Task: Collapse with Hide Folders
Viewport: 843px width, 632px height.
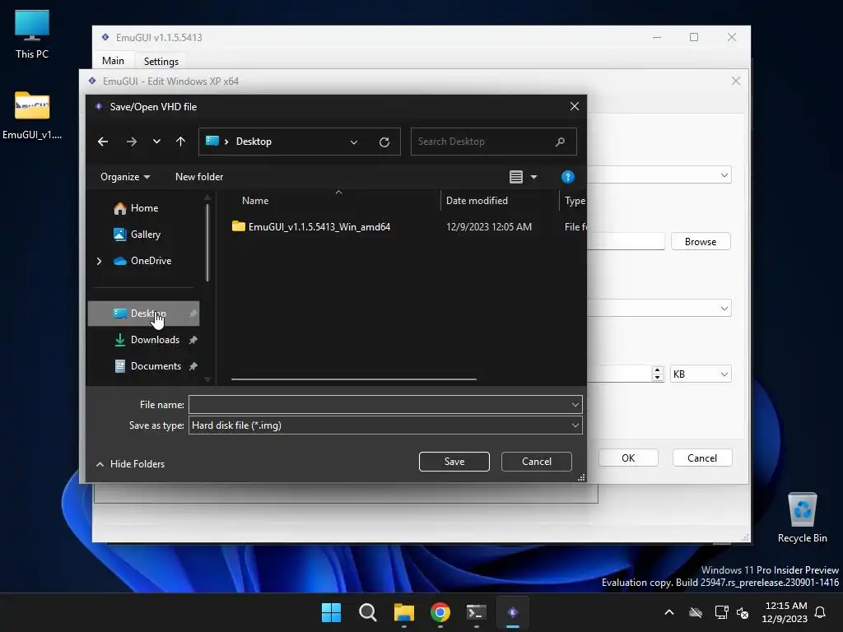Action: coord(131,464)
